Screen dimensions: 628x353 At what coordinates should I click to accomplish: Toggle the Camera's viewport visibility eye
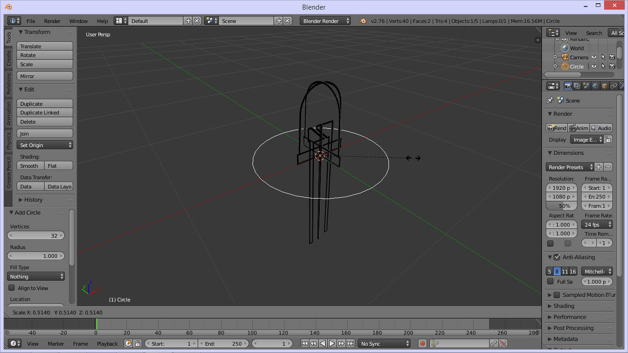(x=594, y=57)
